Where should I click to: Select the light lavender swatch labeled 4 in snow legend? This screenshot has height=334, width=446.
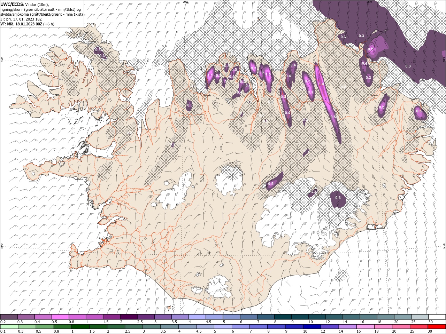197,317
